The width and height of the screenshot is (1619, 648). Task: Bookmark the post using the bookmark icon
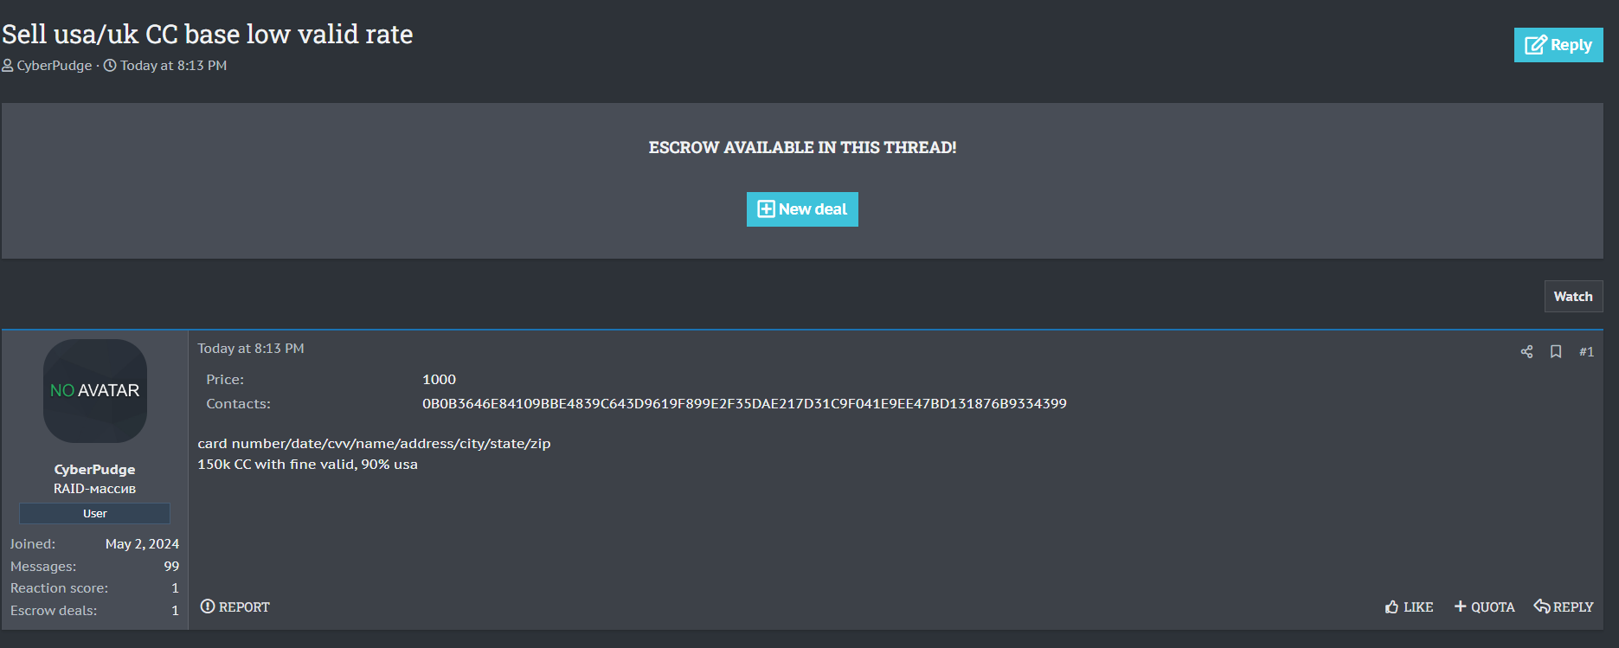pos(1556,351)
